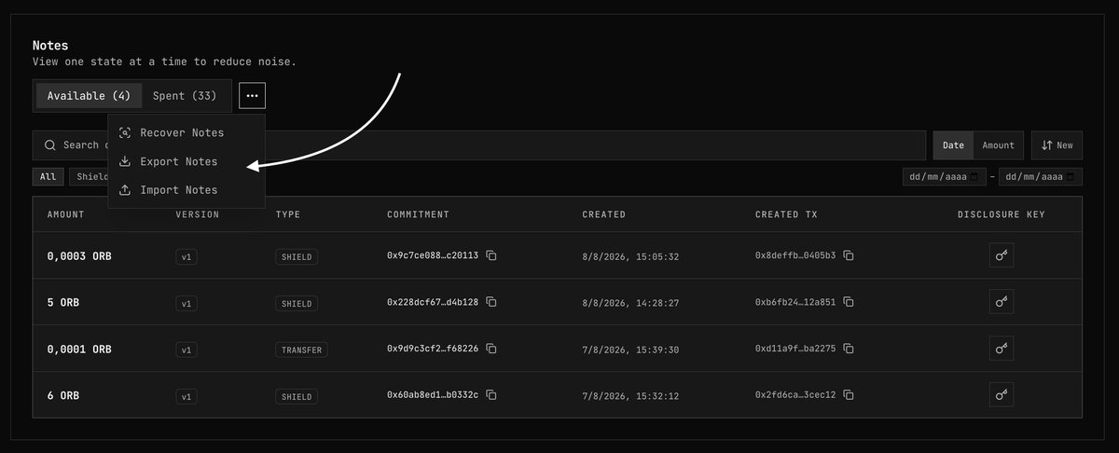Select the 0,0001 ORB amount cell

click(79, 350)
